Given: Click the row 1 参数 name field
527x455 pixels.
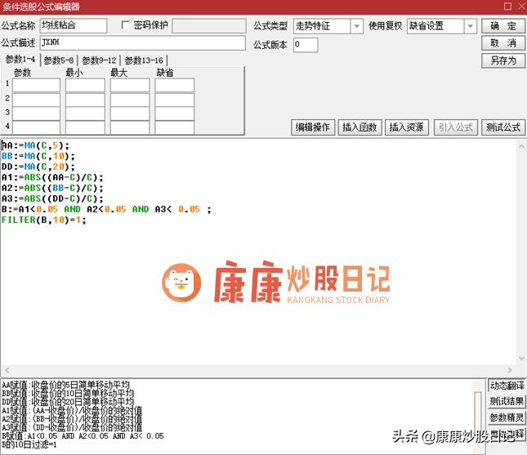Looking at the screenshot, I should pyautogui.click(x=36, y=85).
